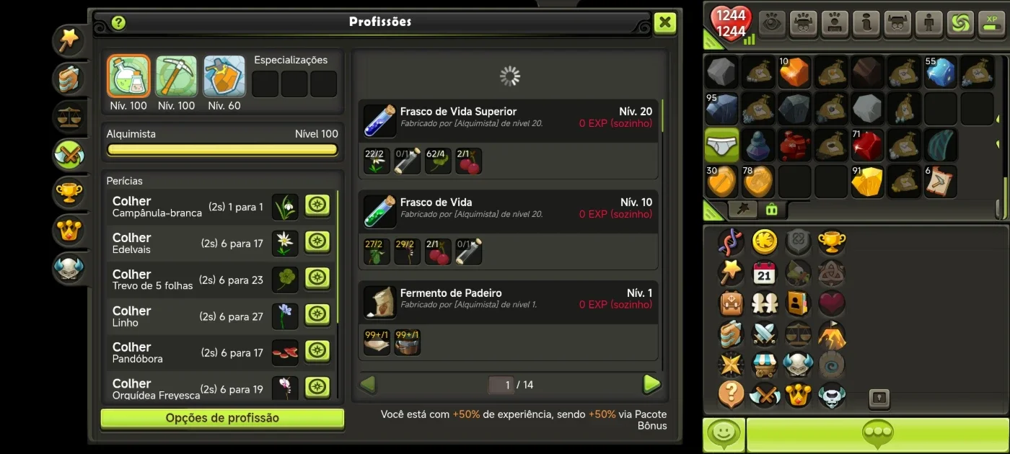Open the balance scales sidebar tab
This screenshot has height=454, width=1010.
pos(69,115)
